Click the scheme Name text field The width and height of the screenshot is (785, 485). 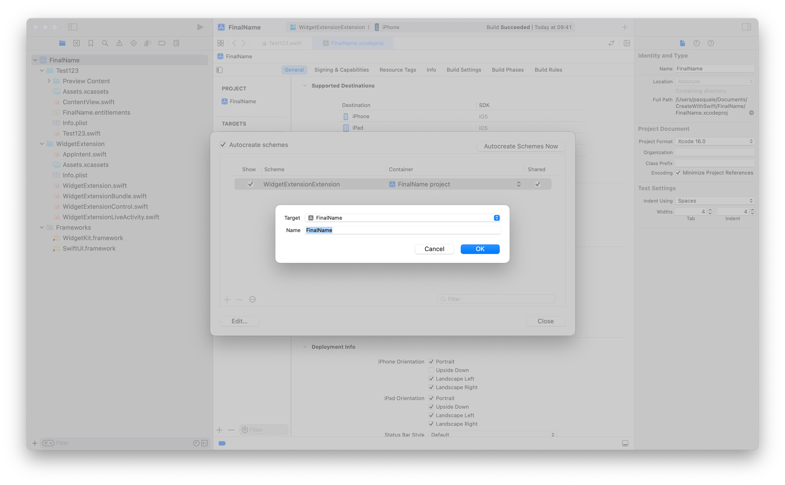[x=402, y=230]
